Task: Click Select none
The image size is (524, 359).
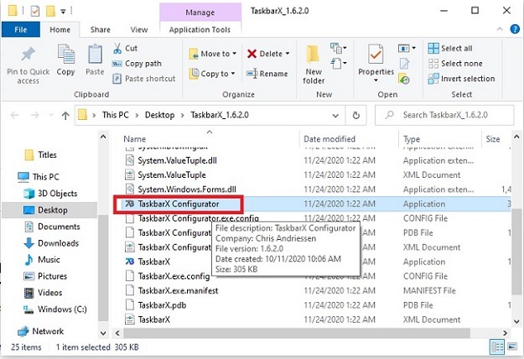Action: [455, 64]
